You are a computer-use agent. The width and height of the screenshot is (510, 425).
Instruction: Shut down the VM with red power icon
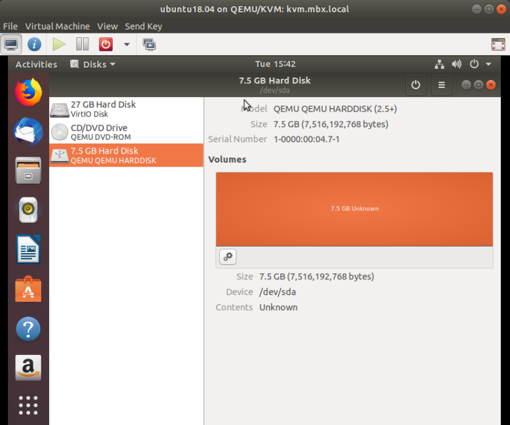point(105,45)
